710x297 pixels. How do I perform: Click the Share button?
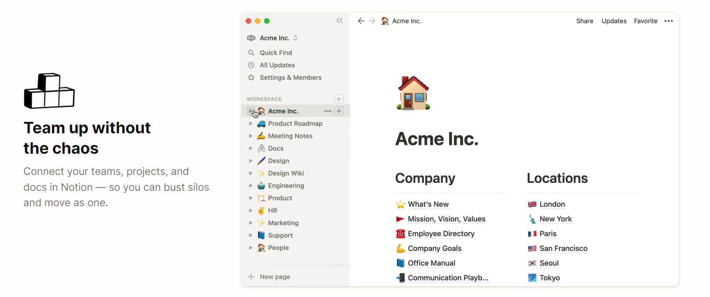coord(584,21)
